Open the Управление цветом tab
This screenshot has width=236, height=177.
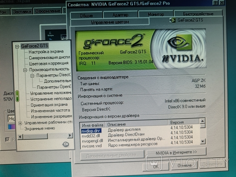[110, 22]
